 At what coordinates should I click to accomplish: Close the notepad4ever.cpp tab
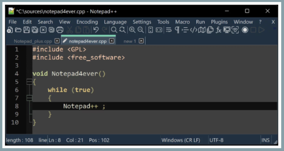point(112,41)
